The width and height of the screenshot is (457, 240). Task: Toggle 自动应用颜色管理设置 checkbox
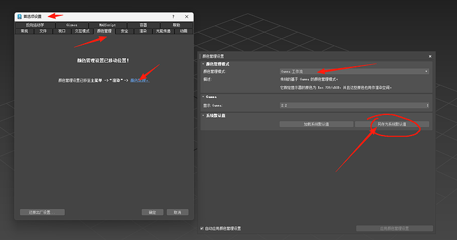[x=202, y=228]
